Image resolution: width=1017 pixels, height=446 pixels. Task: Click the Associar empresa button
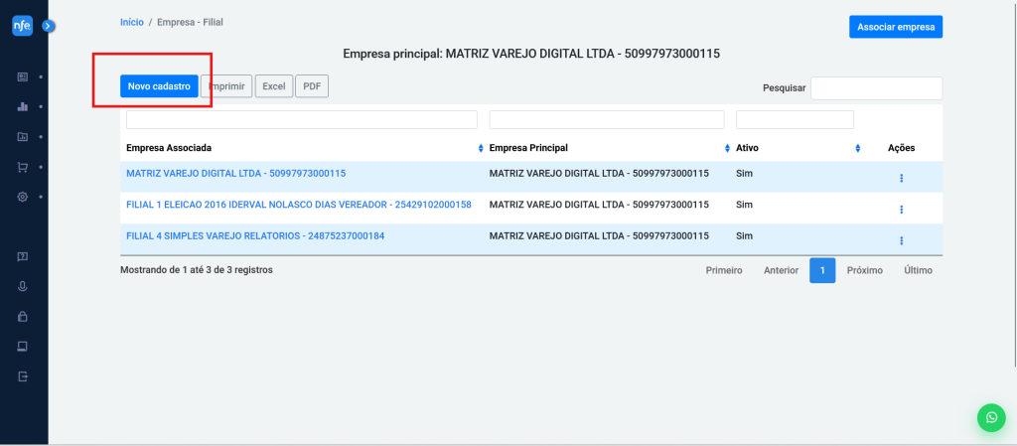895,27
